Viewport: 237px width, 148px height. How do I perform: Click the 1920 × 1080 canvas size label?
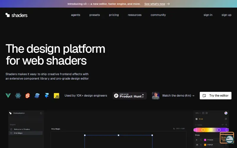tap(180, 129)
